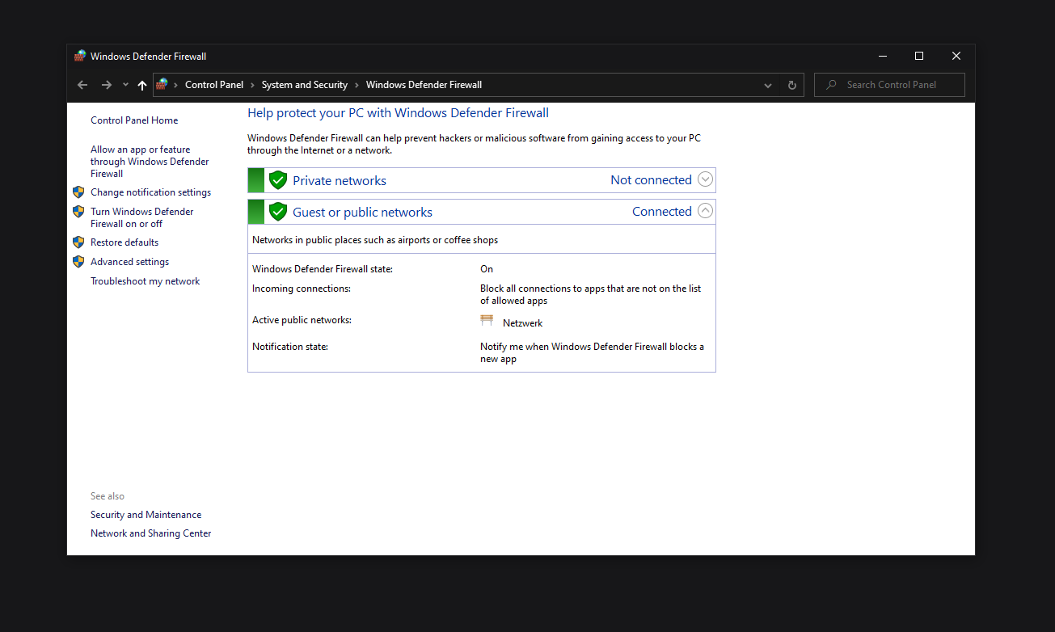This screenshot has height=632, width=1055.
Task: Click Connected status text
Action: [x=662, y=212]
